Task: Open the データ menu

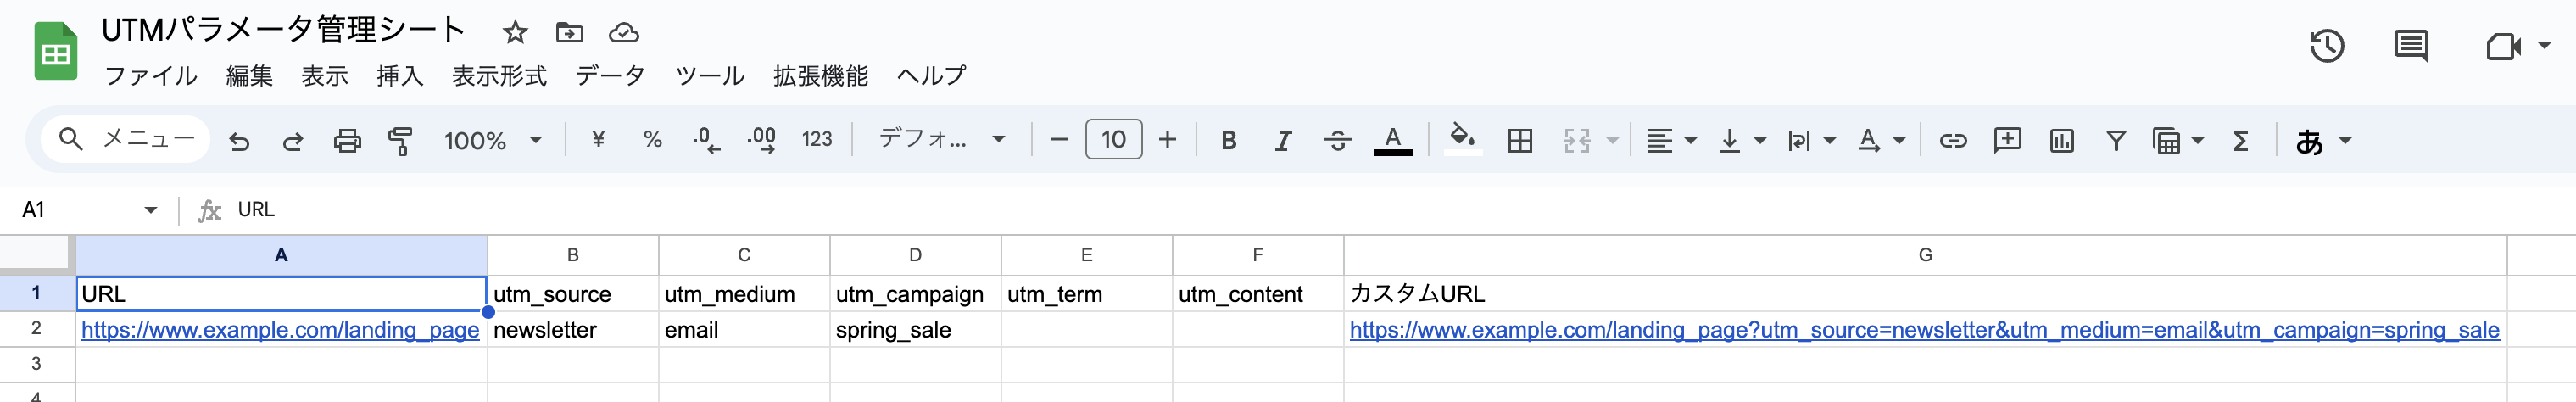Action: [610, 76]
